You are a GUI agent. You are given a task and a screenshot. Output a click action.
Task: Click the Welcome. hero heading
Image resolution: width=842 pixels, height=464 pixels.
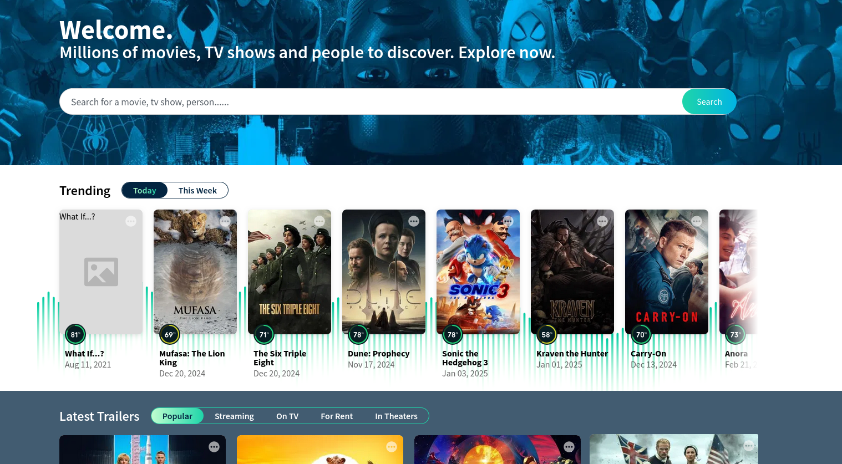click(116, 30)
